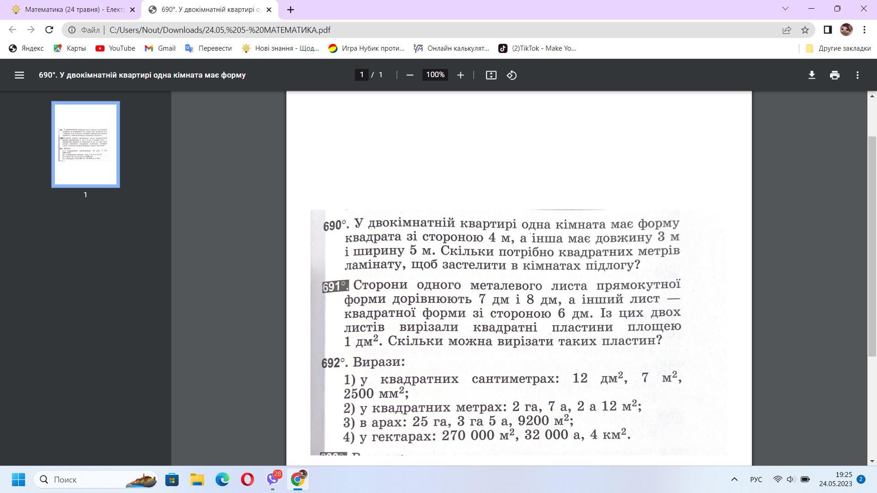Viewport: 877px width, 493px height.
Task: Open a new browser tab
Action: 291,10
